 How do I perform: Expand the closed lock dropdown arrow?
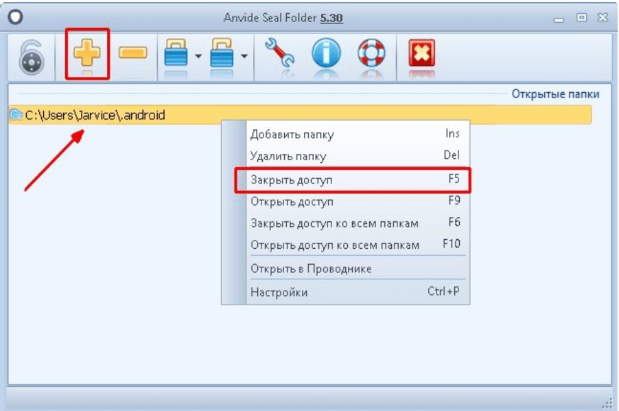pos(198,56)
